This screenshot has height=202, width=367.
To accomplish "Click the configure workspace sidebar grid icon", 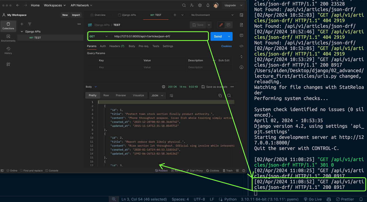I will pos(8,64).
